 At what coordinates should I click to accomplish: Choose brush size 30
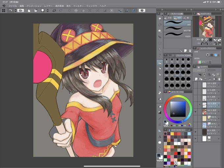[x=178, y=67]
